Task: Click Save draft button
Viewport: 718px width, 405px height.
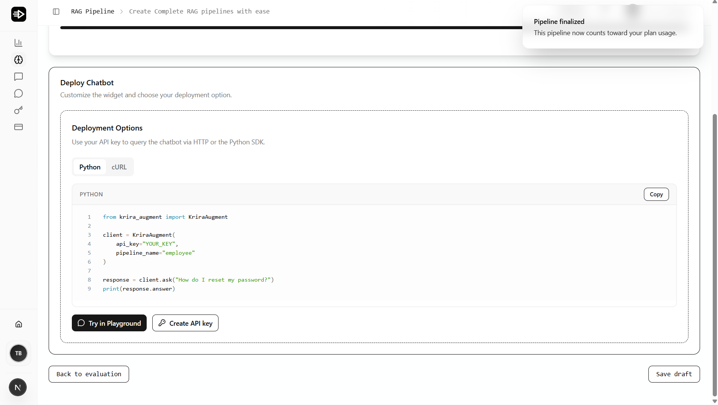Action: (674, 374)
